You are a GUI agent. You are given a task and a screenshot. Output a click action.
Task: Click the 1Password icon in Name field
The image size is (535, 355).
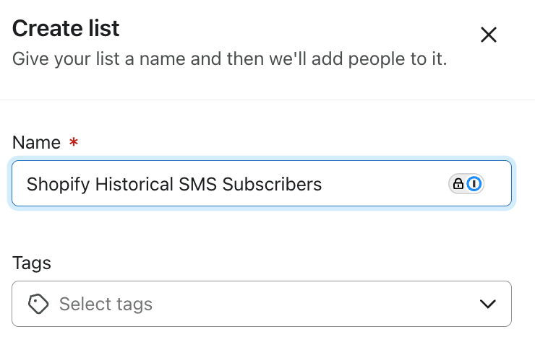(474, 184)
